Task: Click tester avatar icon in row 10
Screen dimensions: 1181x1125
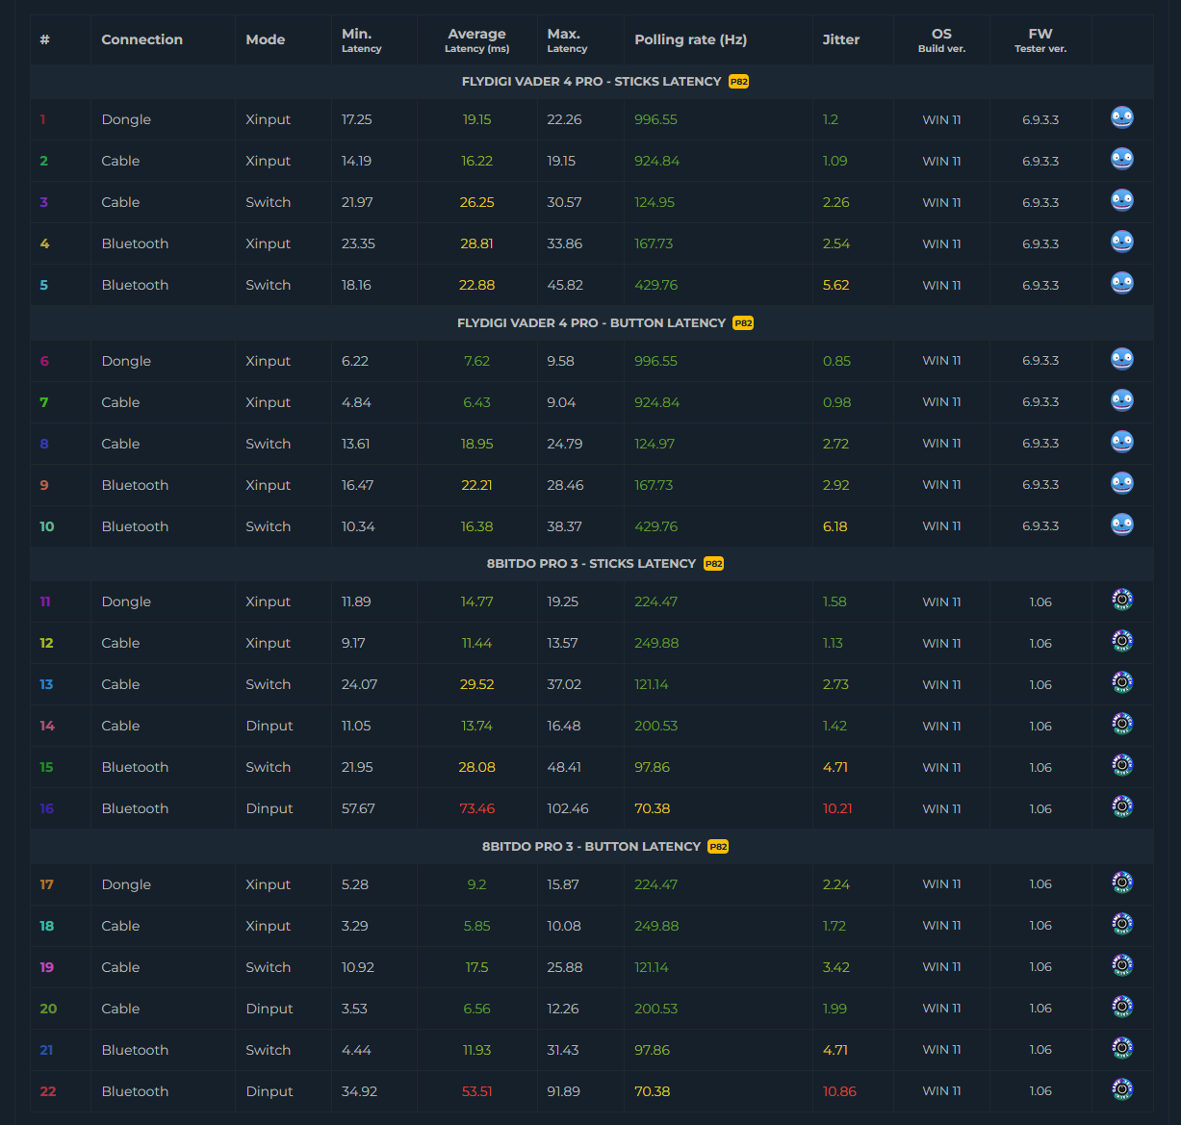Action: (x=1121, y=525)
